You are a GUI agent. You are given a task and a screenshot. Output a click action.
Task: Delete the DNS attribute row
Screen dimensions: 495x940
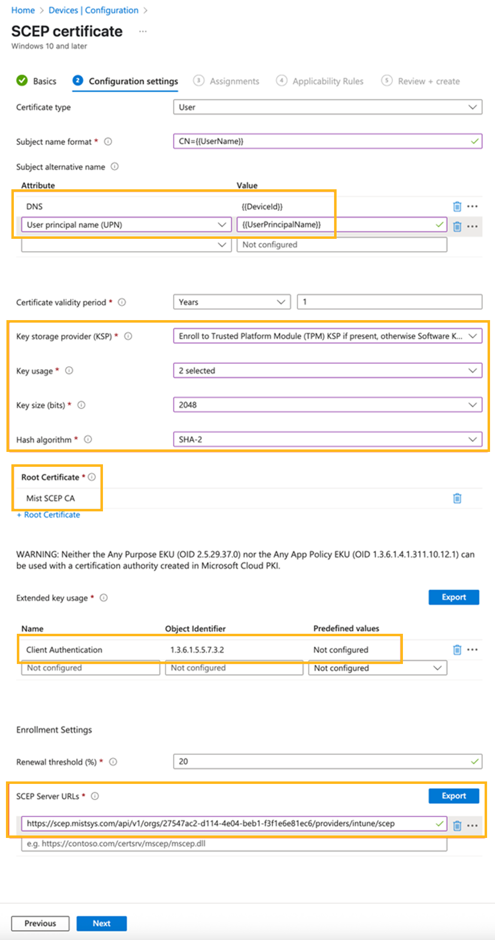click(457, 207)
